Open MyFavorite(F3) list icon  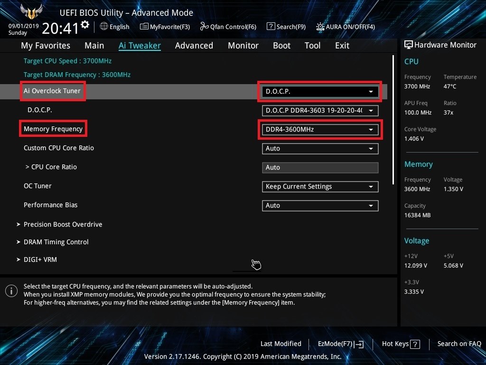pyautogui.click(x=144, y=27)
